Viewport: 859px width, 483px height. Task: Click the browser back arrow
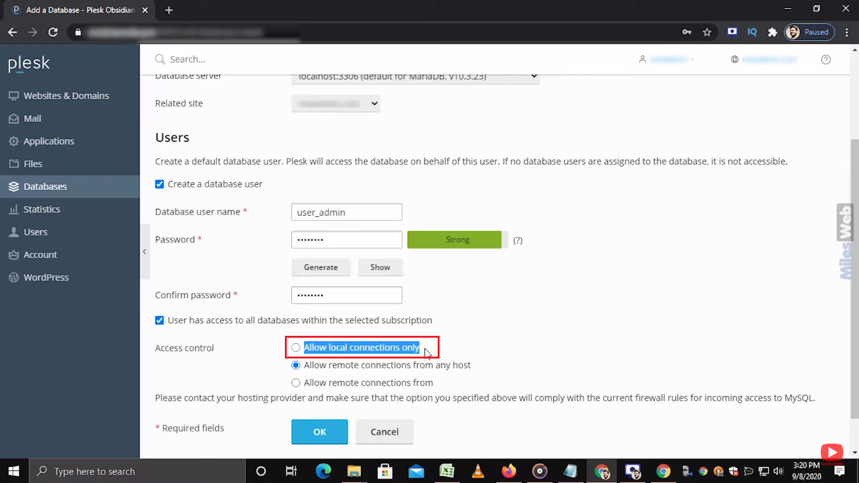click(x=13, y=32)
